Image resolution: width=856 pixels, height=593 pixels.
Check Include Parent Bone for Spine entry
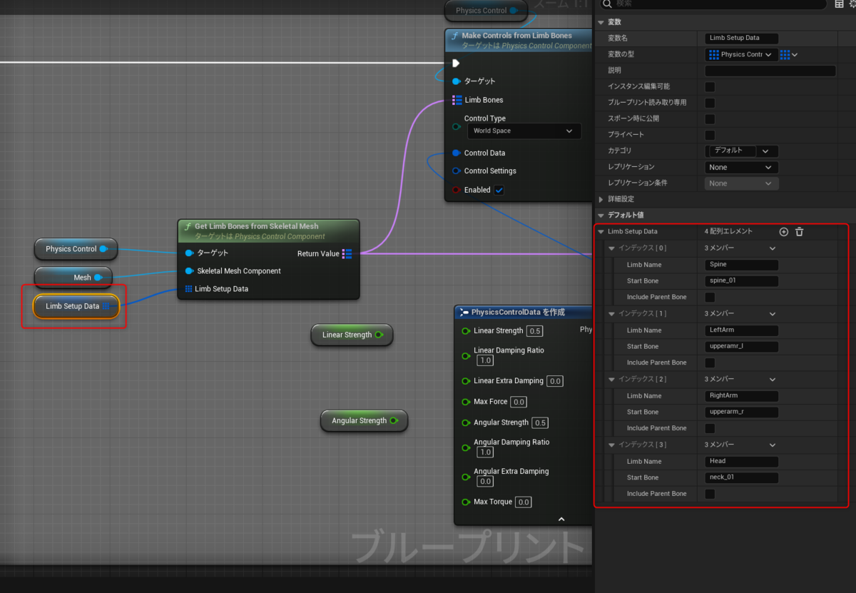pyautogui.click(x=710, y=297)
